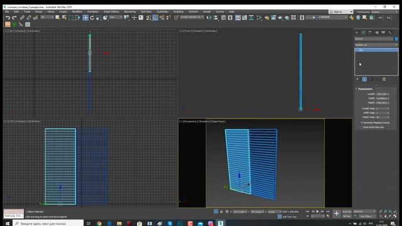This screenshot has width=402, height=226.
Task: Activate the Select and Rotate tool
Action: (92, 18)
